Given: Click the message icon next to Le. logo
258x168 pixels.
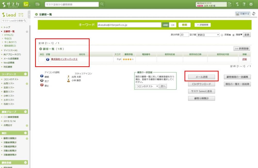Looking at the screenshot, I should coord(37,4).
